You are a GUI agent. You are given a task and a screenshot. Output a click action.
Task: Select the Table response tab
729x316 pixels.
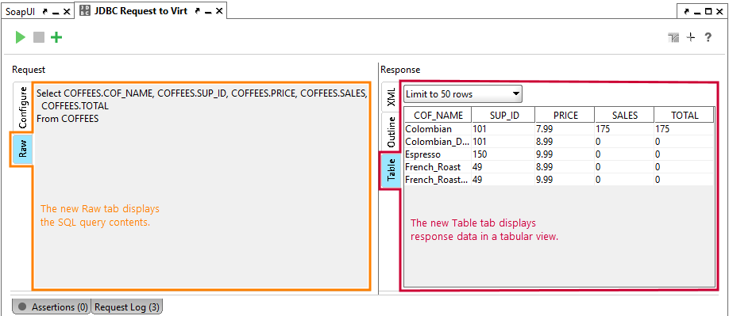pos(391,170)
